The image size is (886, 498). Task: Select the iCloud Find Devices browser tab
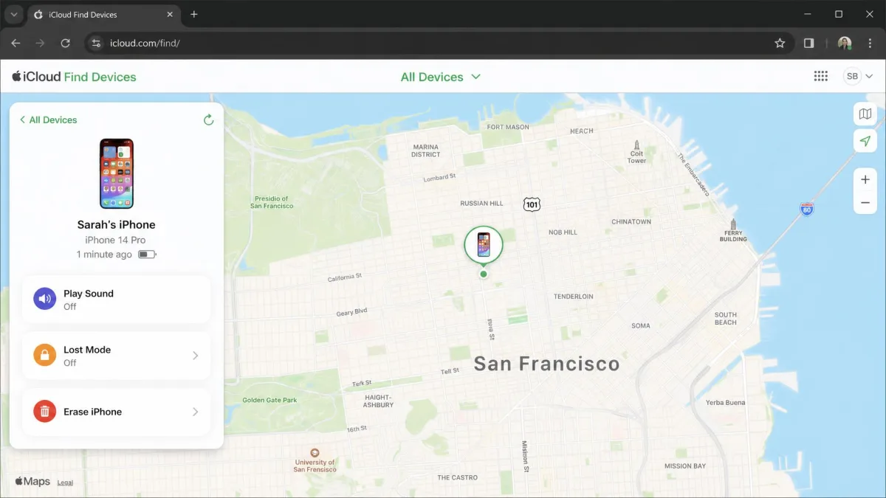pyautogui.click(x=103, y=15)
